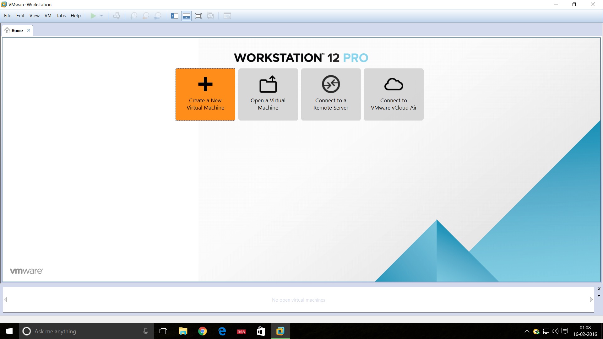Click the cloud icon on vCloud Air tile

(394, 84)
